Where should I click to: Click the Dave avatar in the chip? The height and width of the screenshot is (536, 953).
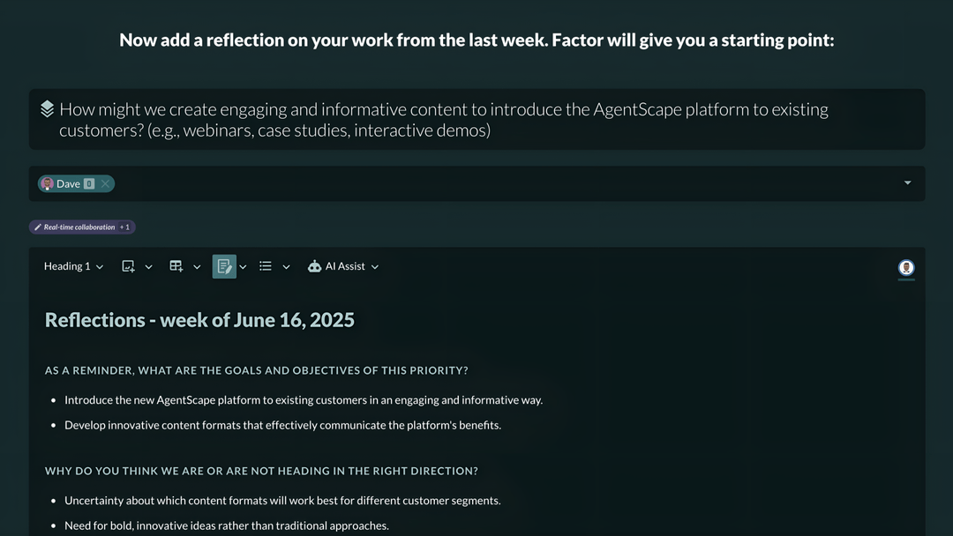pos(48,183)
